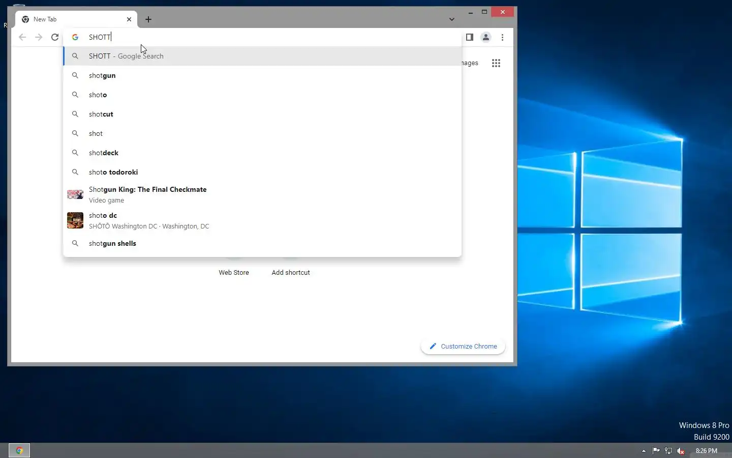Click the search icon beside 'shotcut'
Screen dimensions: 732x458
[x=75, y=114]
